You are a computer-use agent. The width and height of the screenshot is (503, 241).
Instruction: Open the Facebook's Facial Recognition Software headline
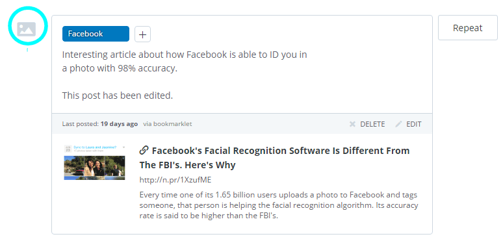click(x=275, y=158)
